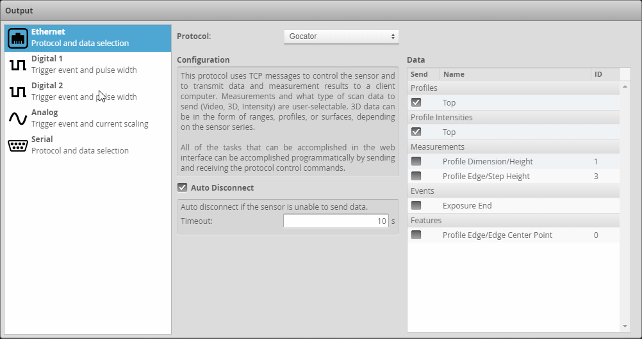Select Digital 1 trigger event output
The height and width of the screenshot is (339, 642).
[x=83, y=65]
